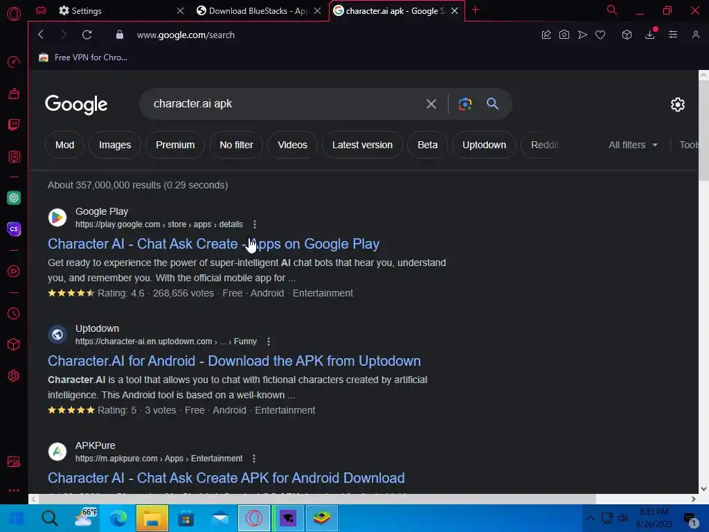
Task: Select the Mod filter chip
Action: (64, 145)
